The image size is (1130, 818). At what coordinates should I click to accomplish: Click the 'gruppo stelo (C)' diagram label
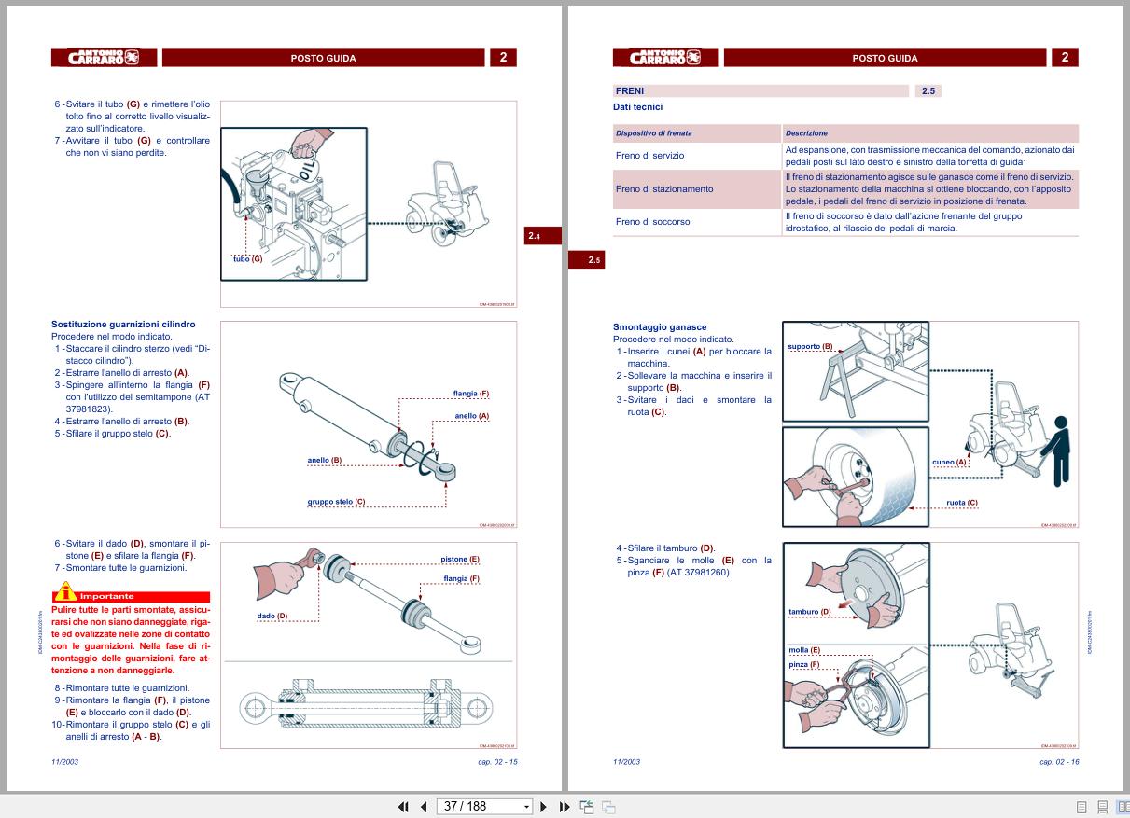[337, 502]
